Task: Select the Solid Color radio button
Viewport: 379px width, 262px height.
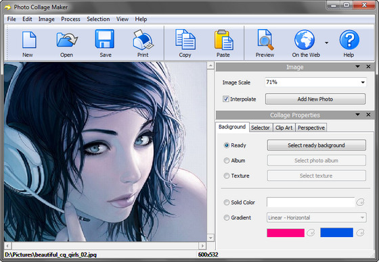Action: (227, 202)
